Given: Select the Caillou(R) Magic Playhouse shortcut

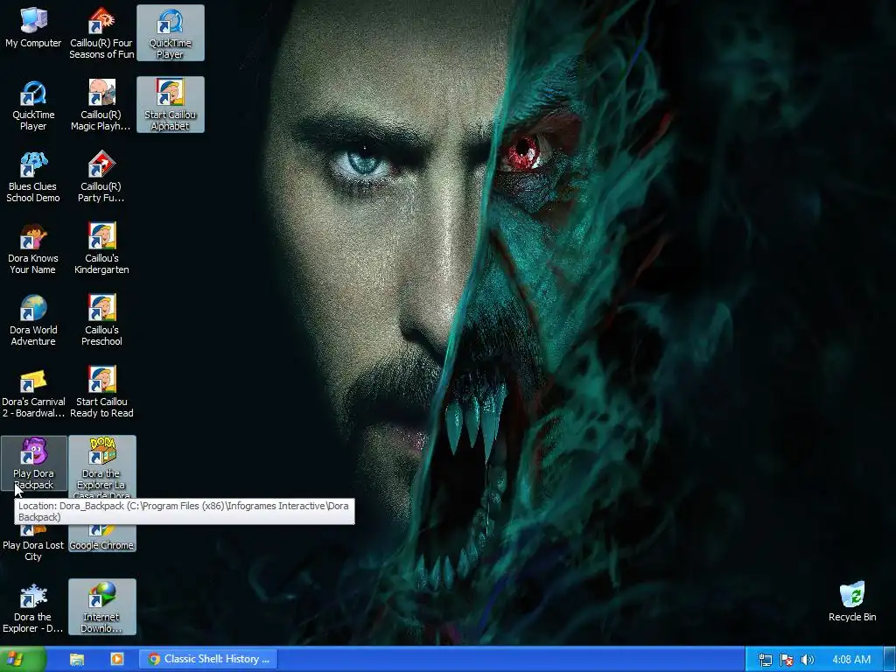Looking at the screenshot, I should [101, 106].
